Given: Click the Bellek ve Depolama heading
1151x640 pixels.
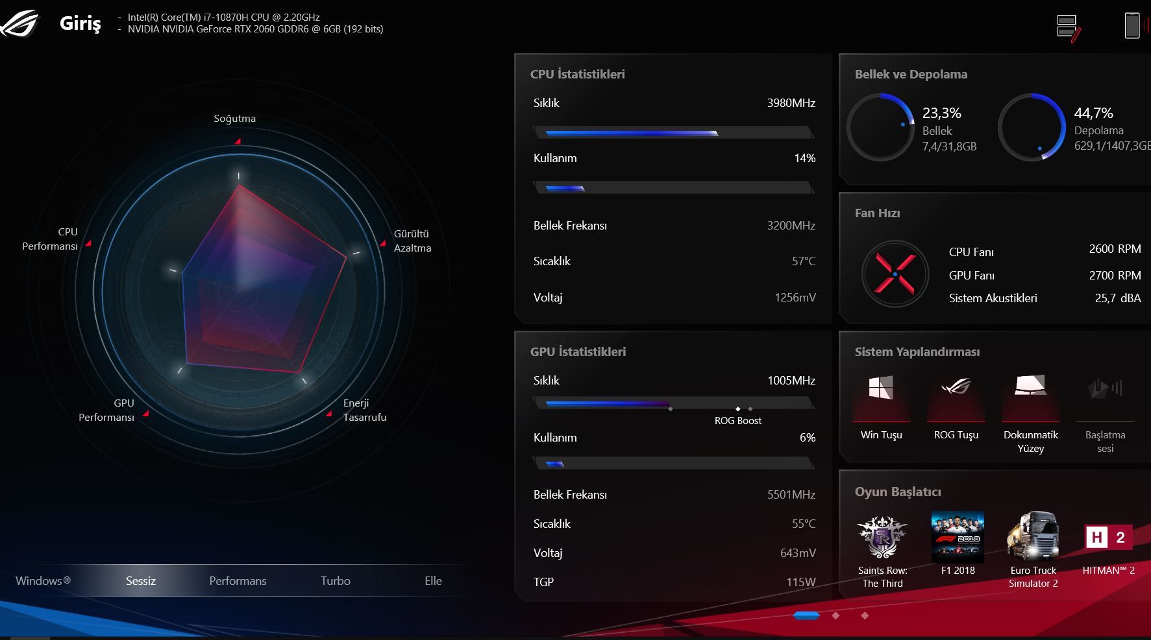Looking at the screenshot, I should point(911,74).
